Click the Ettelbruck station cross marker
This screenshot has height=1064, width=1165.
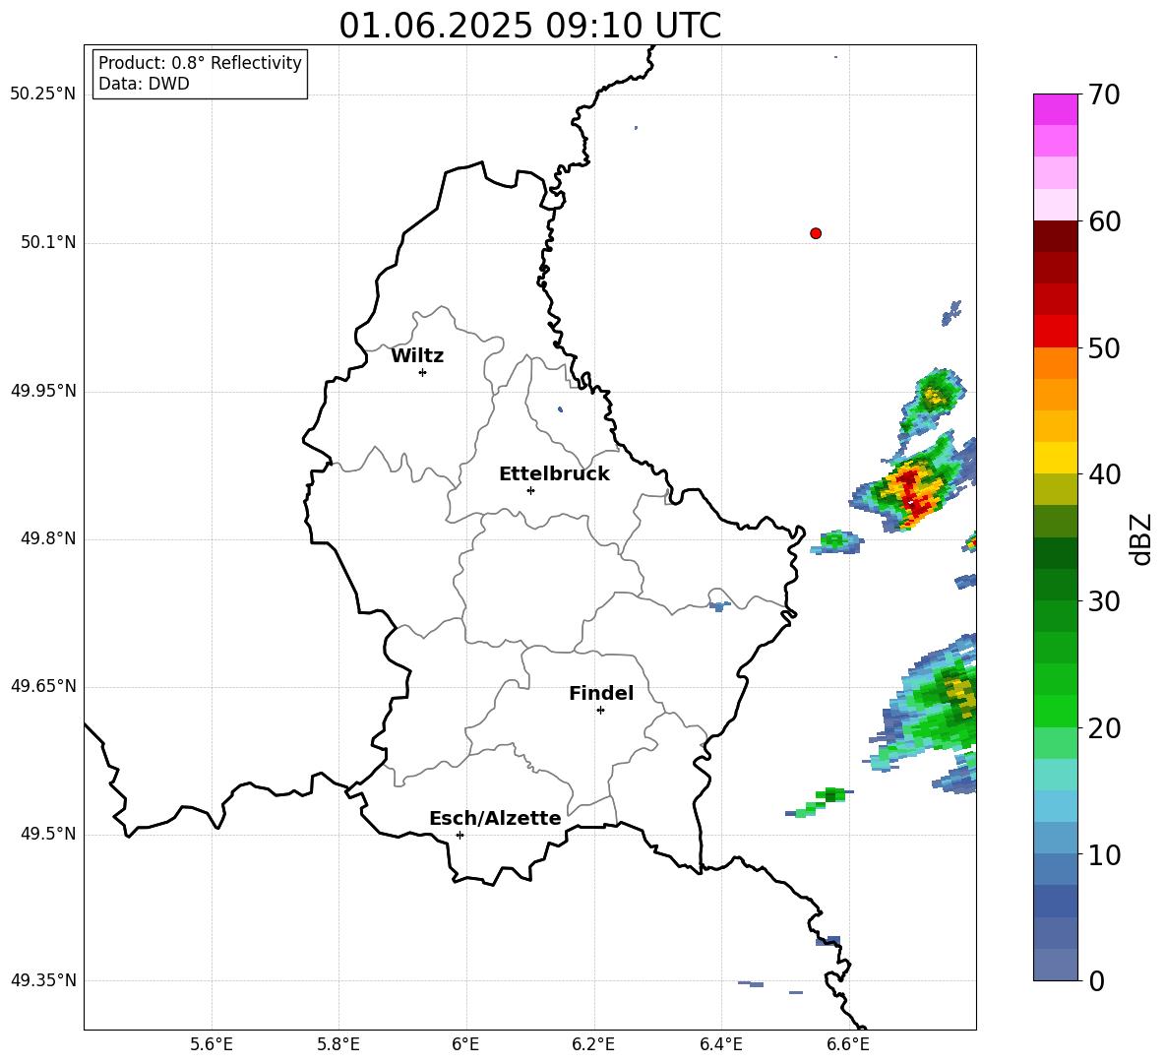point(530,490)
